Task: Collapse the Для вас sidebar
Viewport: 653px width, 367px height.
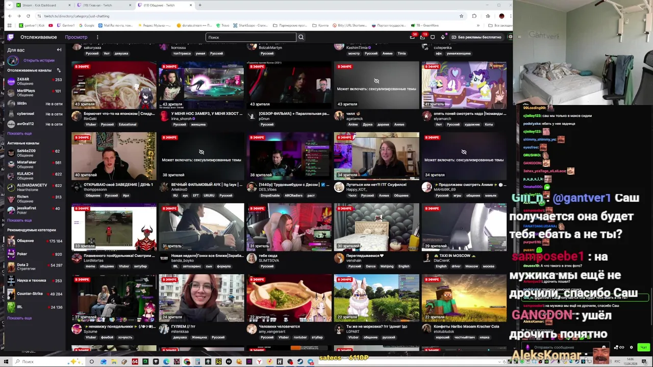Action: coord(59,50)
